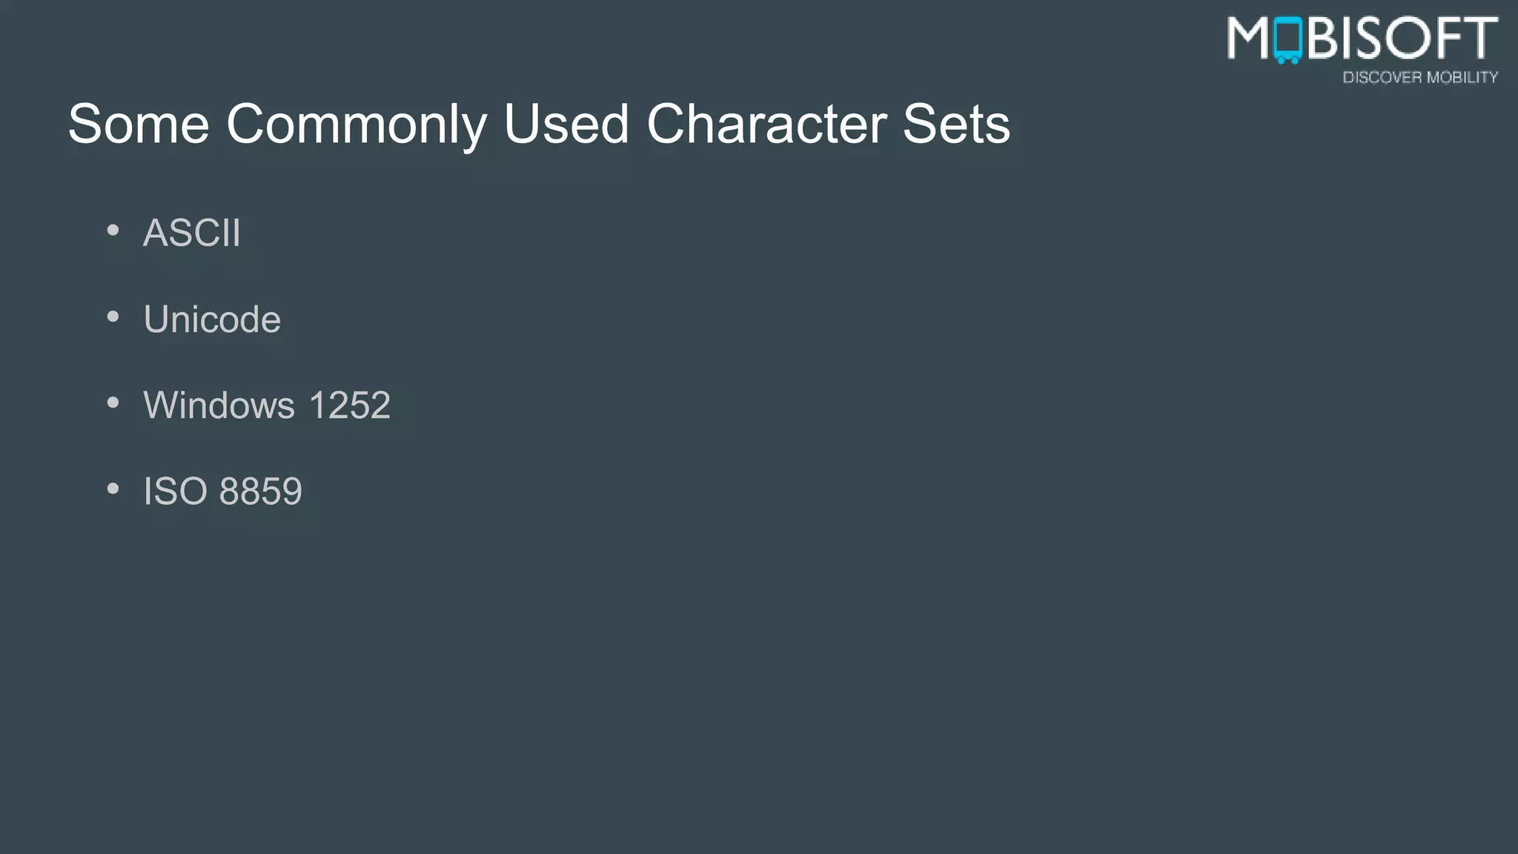Click the word Character in the title
Viewport: 1518px width, 854px height.
coord(766,124)
